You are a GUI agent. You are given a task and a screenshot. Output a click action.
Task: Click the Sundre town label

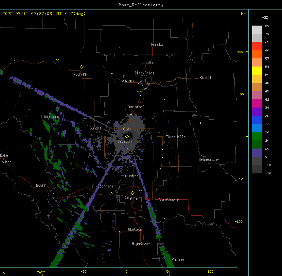click(x=96, y=128)
